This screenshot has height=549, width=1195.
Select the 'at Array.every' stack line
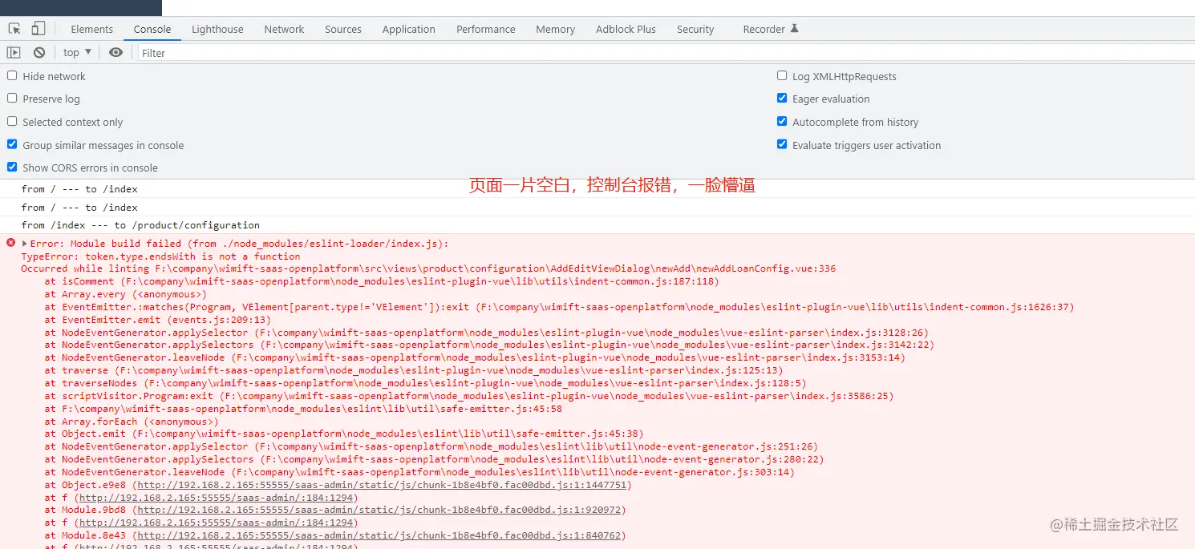126,294
